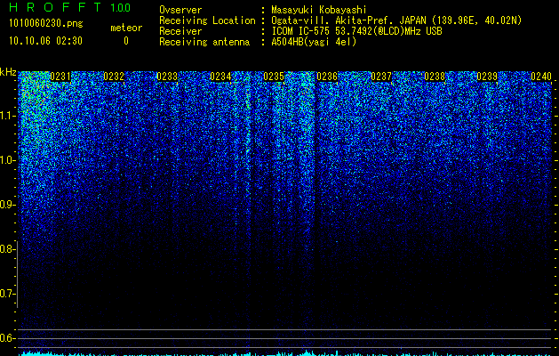
Task: Click the 0233 time marker
Action: pos(167,77)
